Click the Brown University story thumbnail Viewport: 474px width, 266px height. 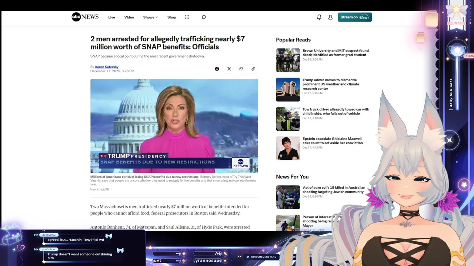tap(288, 60)
